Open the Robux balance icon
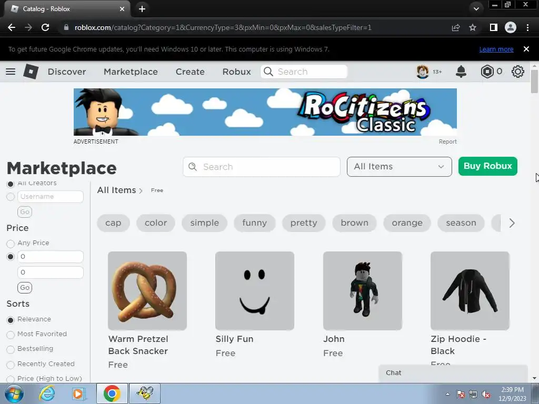The image size is (539, 404). [487, 72]
